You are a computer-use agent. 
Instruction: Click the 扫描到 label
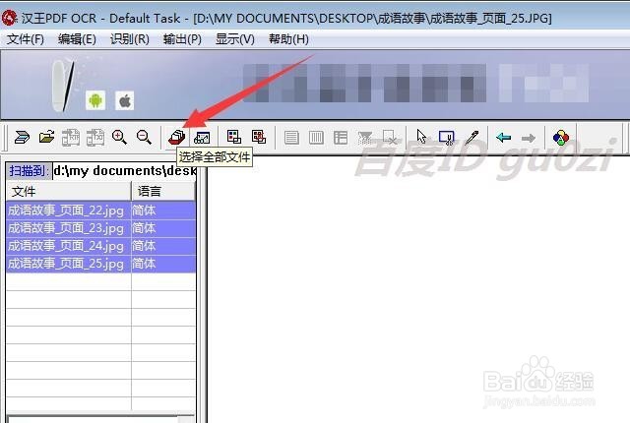pyautogui.click(x=29, y=171)
